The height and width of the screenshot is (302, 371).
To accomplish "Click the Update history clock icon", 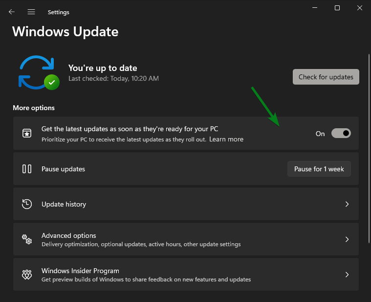I will coord(27,204).
